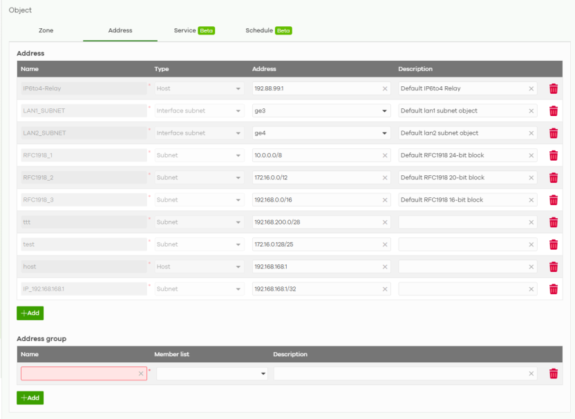Delete the LAN1_SUBNET address entry

[553, 111]
